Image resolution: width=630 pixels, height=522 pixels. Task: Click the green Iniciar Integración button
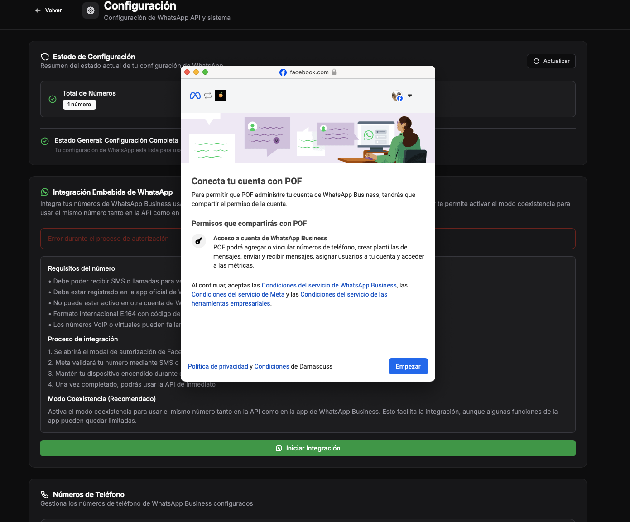(x=308, y=448)
